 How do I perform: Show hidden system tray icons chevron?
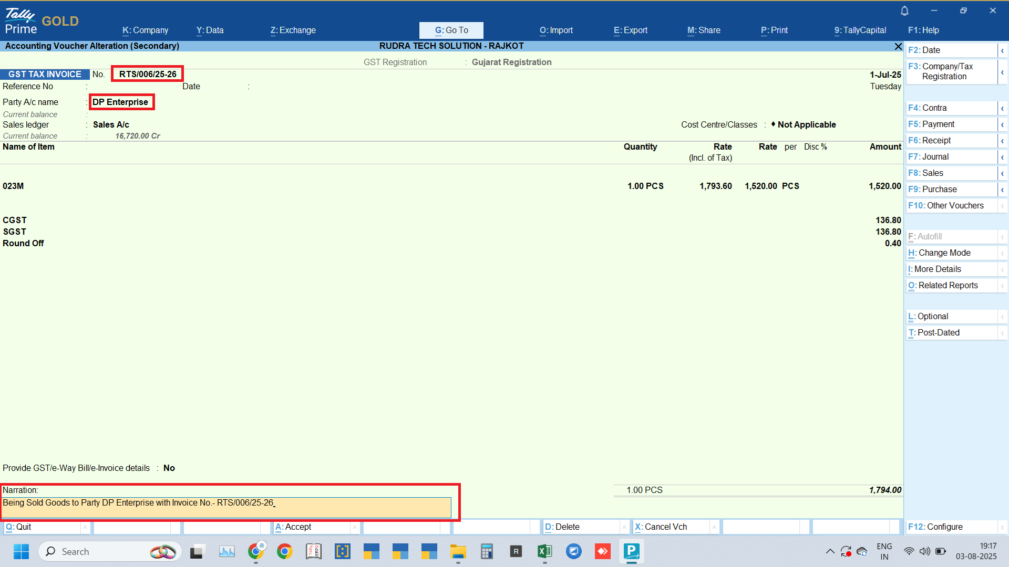coord(830,551)
